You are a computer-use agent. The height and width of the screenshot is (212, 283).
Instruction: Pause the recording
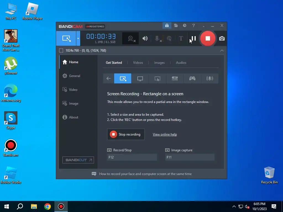[193, 38]
